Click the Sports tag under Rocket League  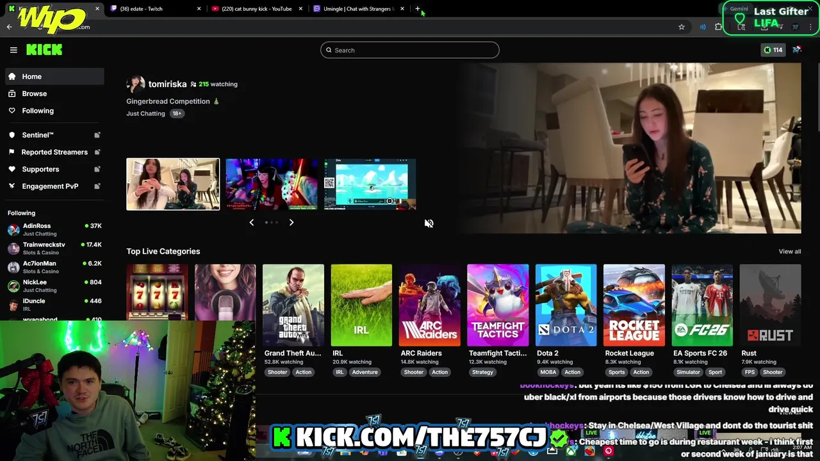[617, 372]
